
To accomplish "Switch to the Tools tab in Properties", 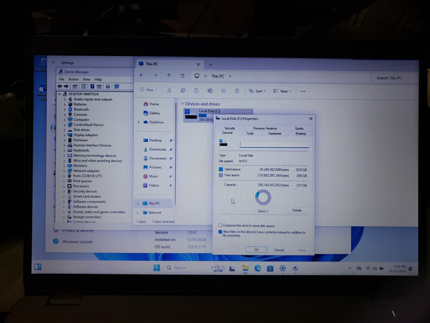I will (x=250, y=134).
